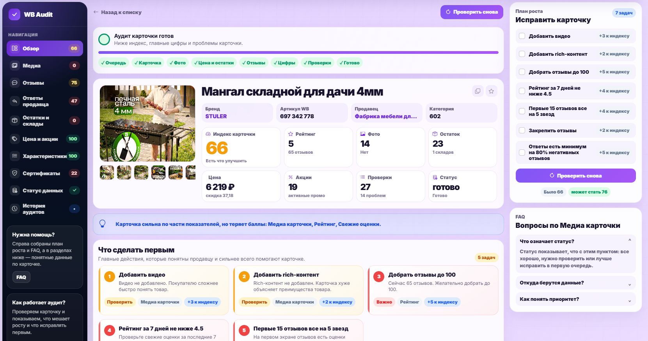
Task: Collapse the Что означает статус? FAQ item
Action: point(575,241)
